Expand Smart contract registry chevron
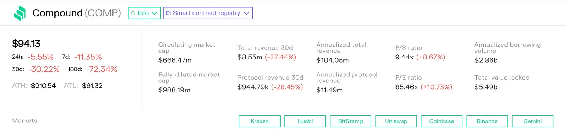Screen dimensions: 566x132 tap(247, 13)
